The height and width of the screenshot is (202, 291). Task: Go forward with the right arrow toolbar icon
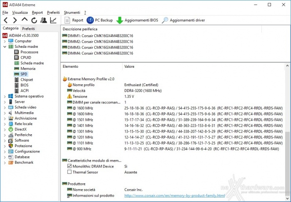tap(15, 20)
